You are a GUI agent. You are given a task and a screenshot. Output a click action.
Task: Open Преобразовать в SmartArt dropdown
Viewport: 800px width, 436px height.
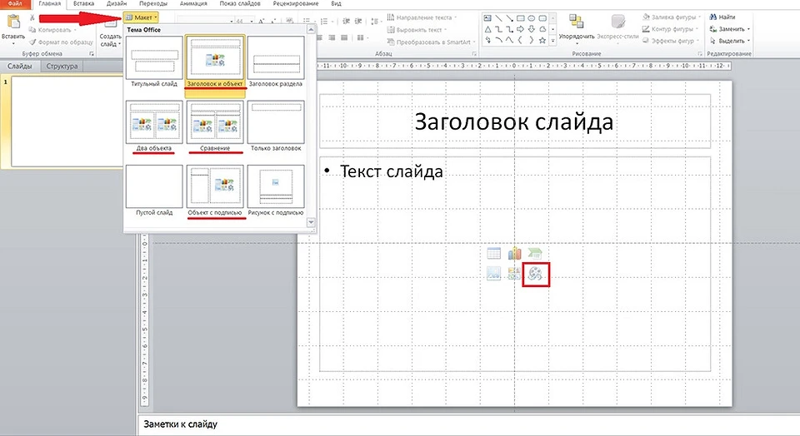coord(432,42)
